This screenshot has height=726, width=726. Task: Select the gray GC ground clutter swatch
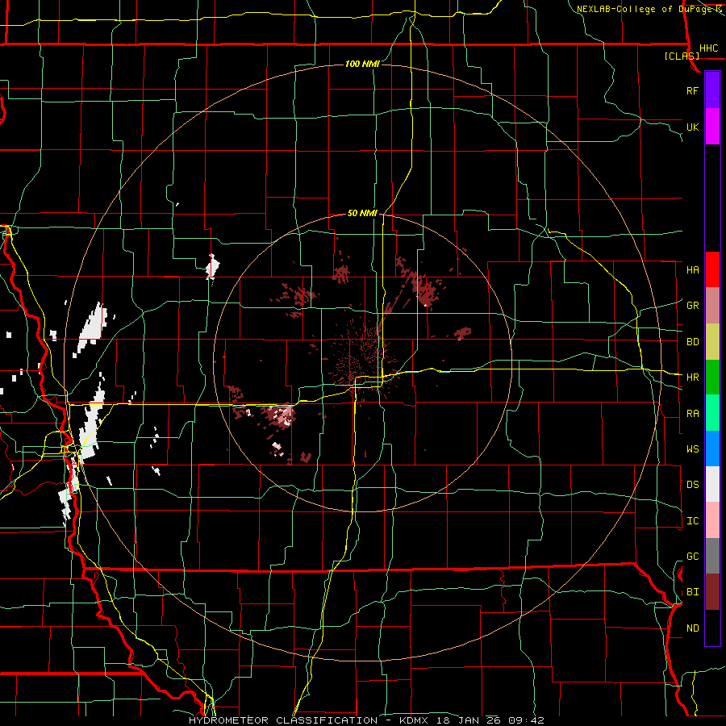(x=712, y=556)
